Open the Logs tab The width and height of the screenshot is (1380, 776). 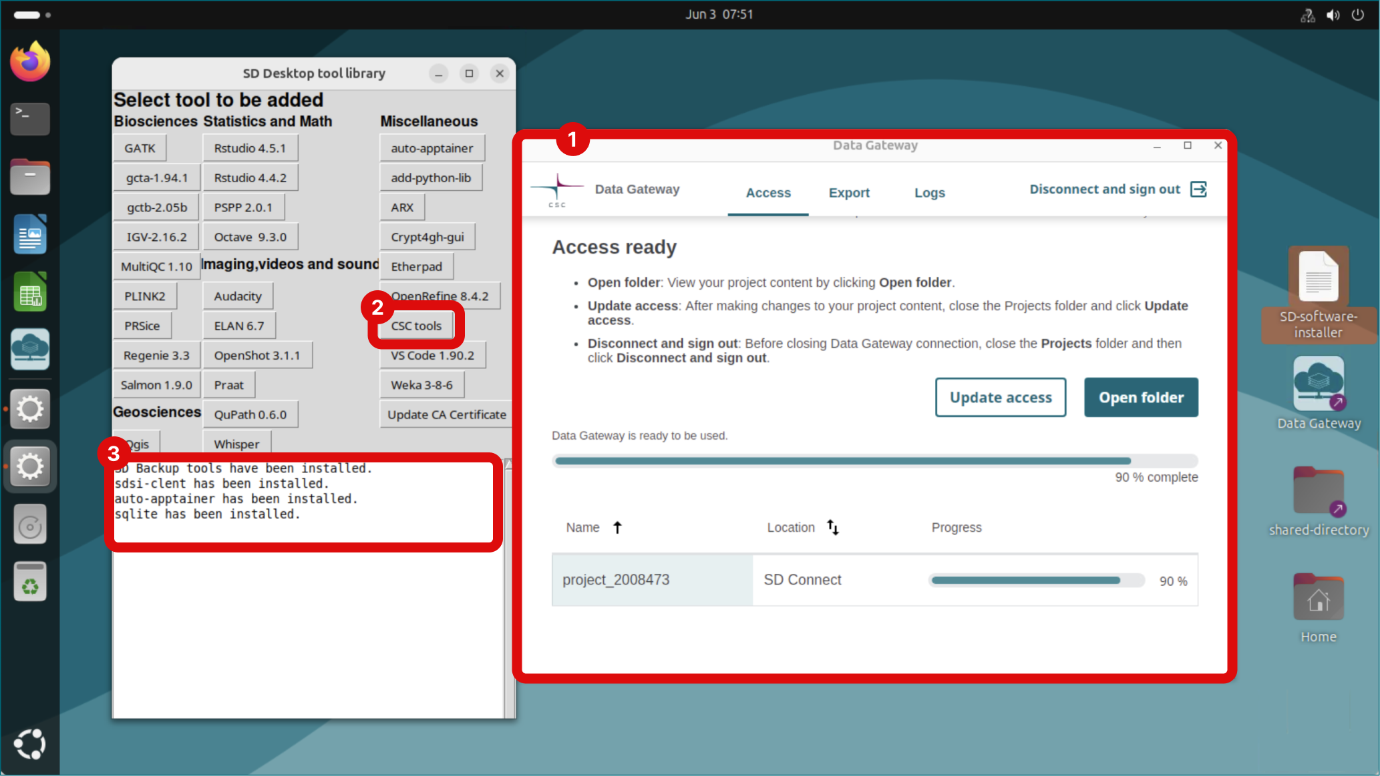pyautogui.click(x=930, y=193)
